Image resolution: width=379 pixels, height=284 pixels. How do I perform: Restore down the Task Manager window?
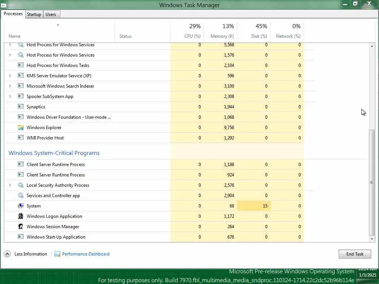click(x=355, y=4)
